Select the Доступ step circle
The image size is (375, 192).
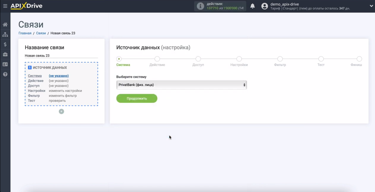(x=198, y=59)
